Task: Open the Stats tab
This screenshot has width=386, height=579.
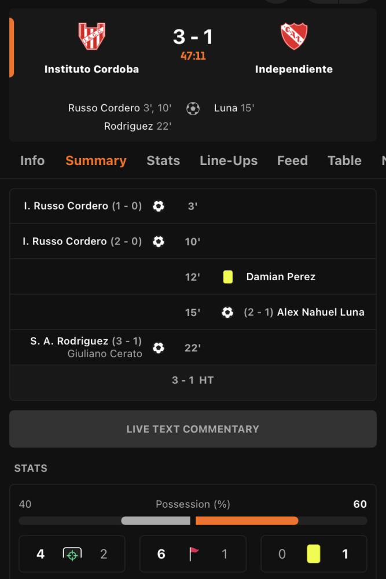Action: [x=163, y=160]
